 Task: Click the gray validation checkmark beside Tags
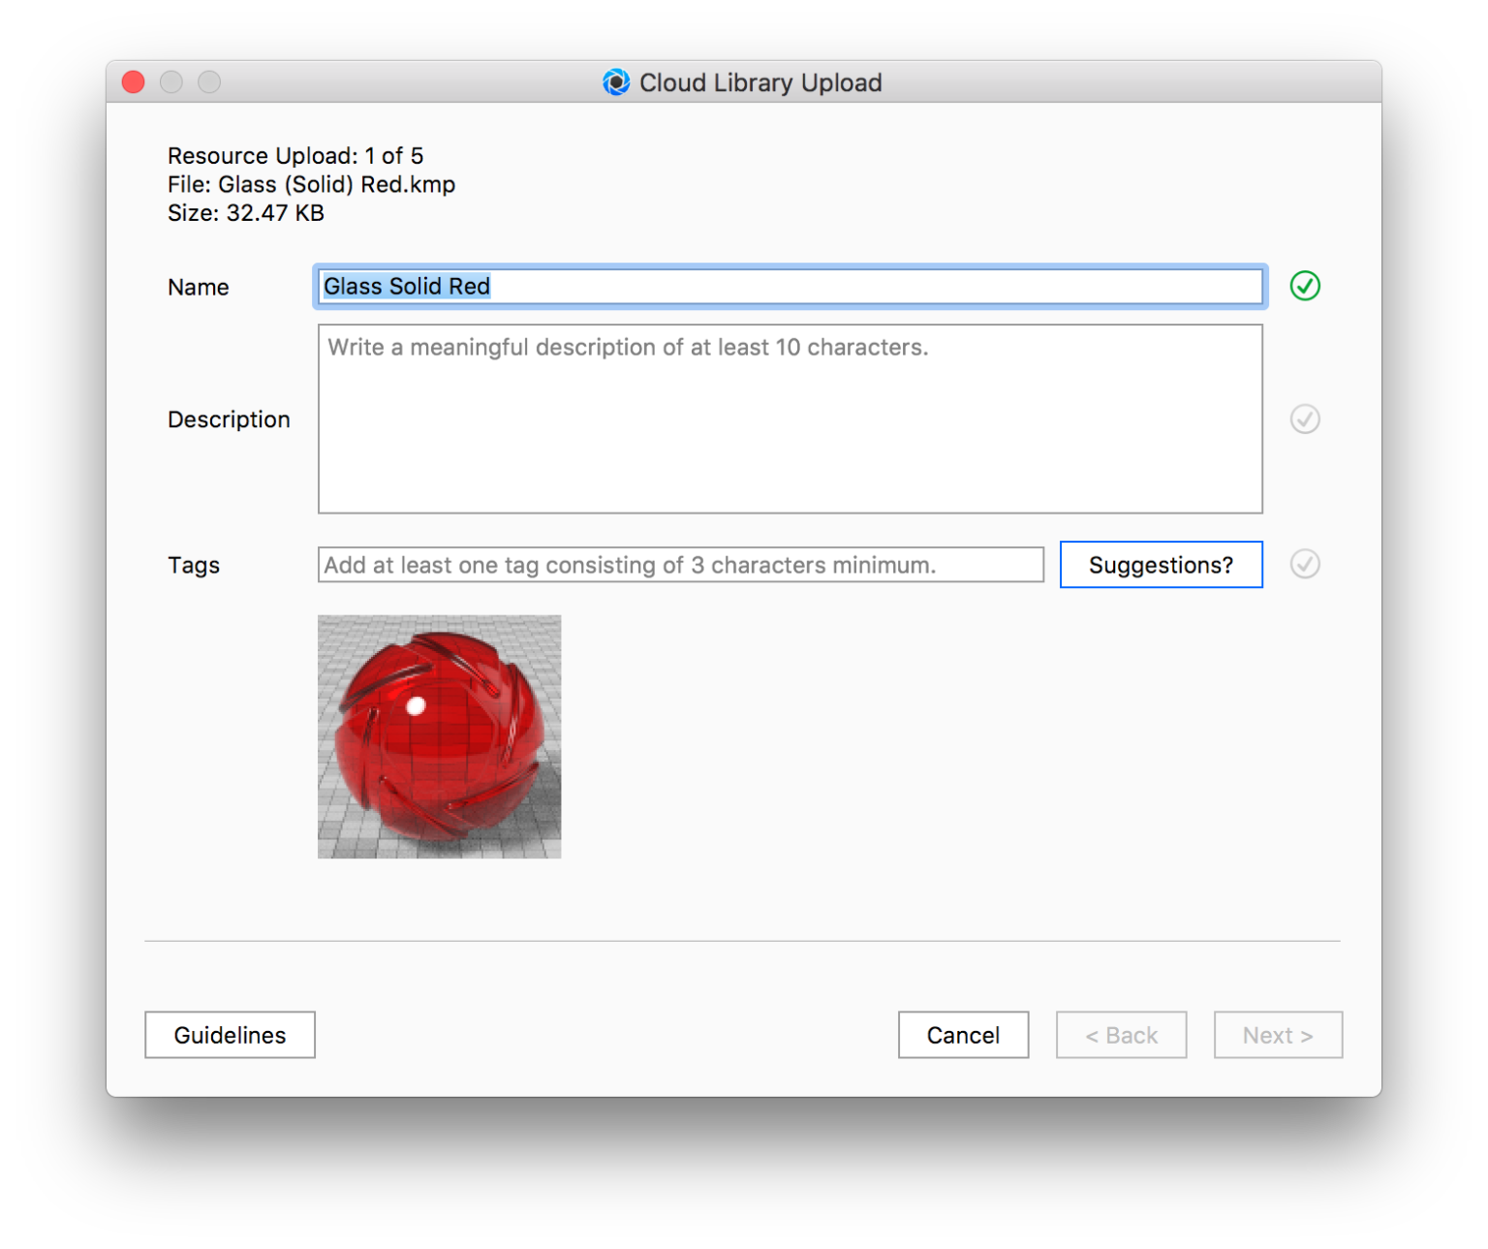coord(1305,564)
